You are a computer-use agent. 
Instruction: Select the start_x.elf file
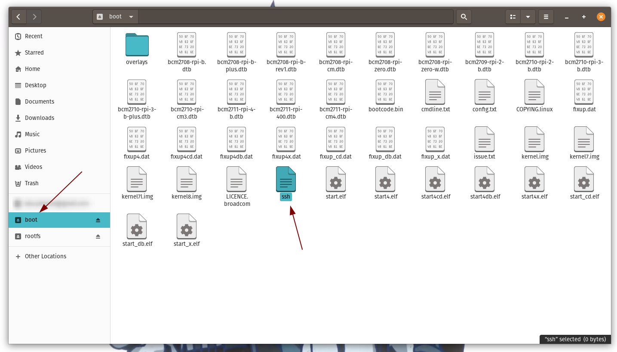(x=186, y=227)
